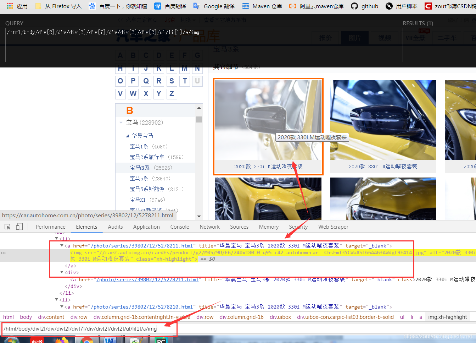Switch to the Application tab
This screenshot has width=476, height=343.
(146, 227)
